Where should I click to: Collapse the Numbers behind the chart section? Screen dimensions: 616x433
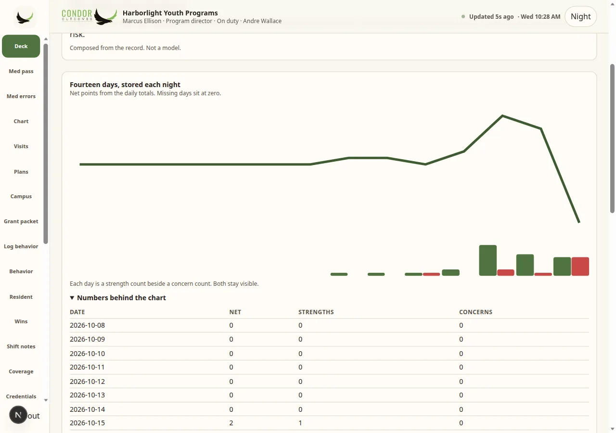click(x=118, y=298)
